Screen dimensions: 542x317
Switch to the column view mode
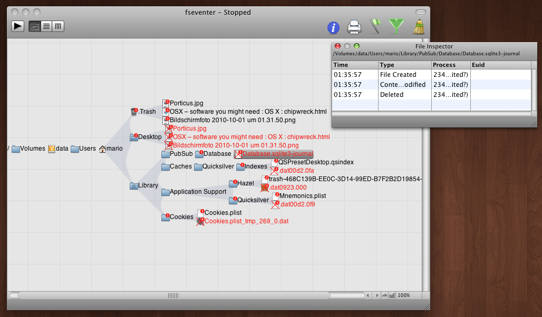pyautogui.click(x=58, y=26)
